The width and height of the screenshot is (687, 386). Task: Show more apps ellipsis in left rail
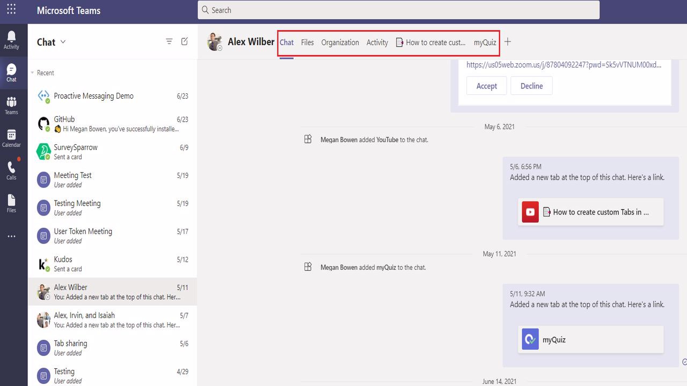pyautogui.click(x=11, y=236)
